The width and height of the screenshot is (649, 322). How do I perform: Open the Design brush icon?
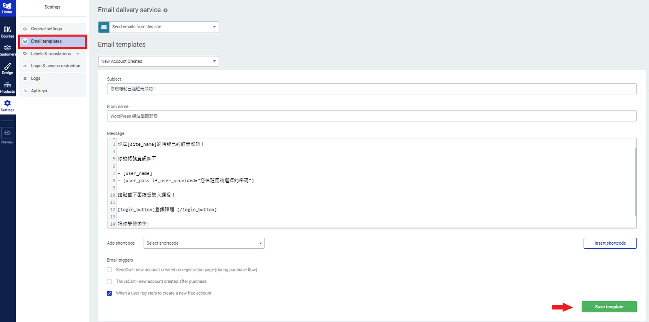coord(7,66)
